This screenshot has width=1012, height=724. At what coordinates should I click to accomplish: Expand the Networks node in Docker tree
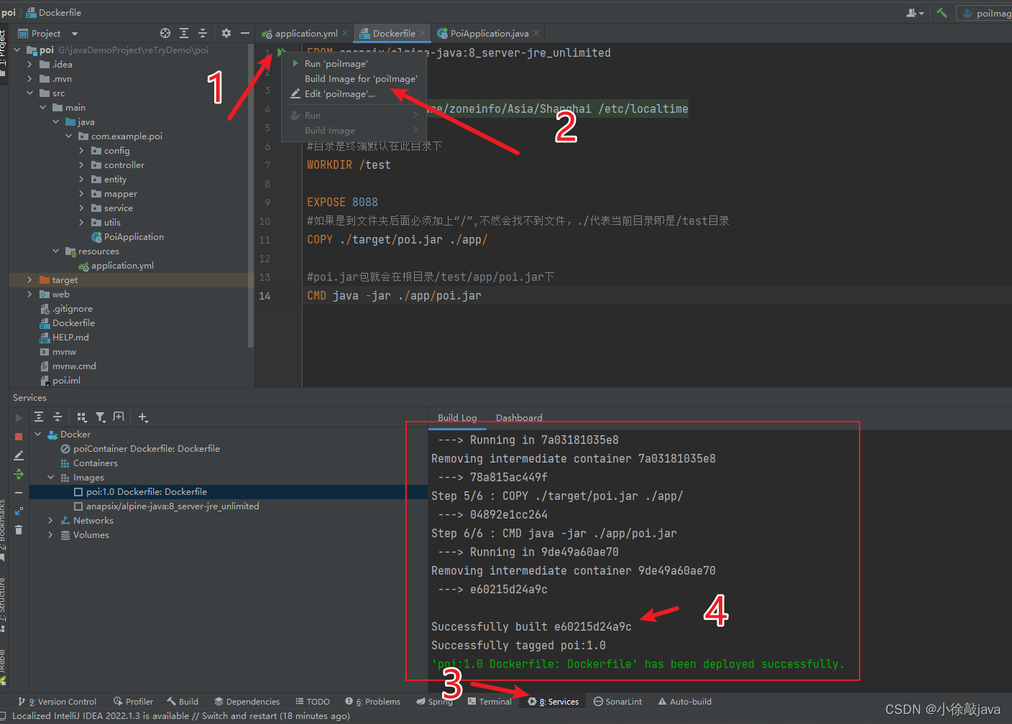coord(50,521)
